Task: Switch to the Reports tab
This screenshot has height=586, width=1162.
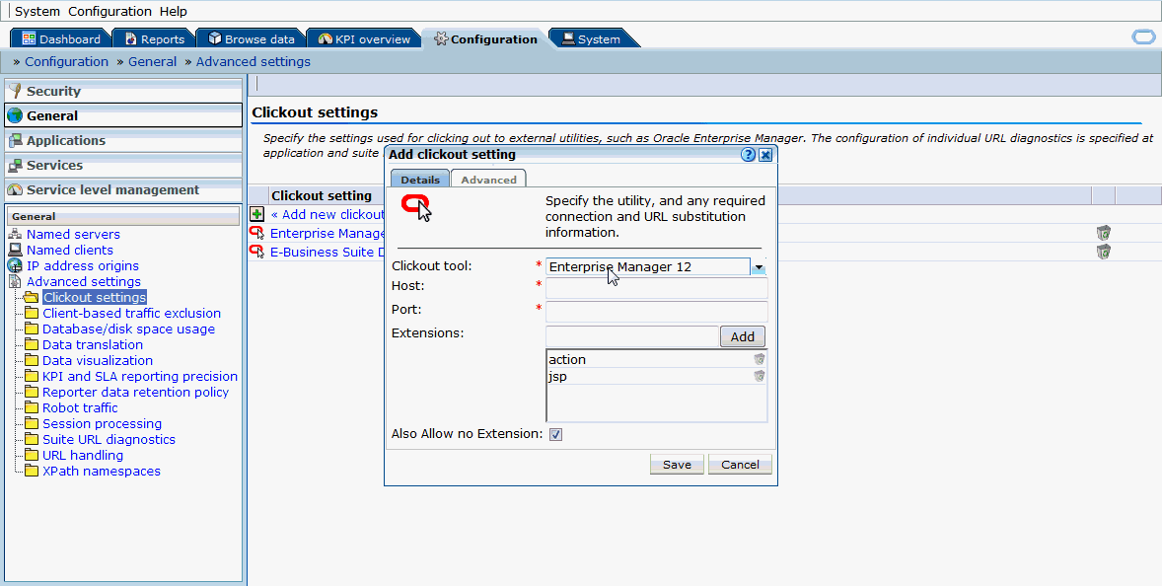Action: [x=154, y=39]
